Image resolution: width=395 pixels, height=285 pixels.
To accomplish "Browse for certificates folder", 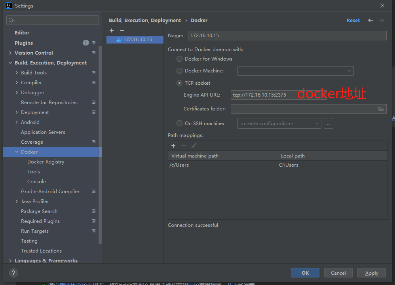I will tap(381, 109).
